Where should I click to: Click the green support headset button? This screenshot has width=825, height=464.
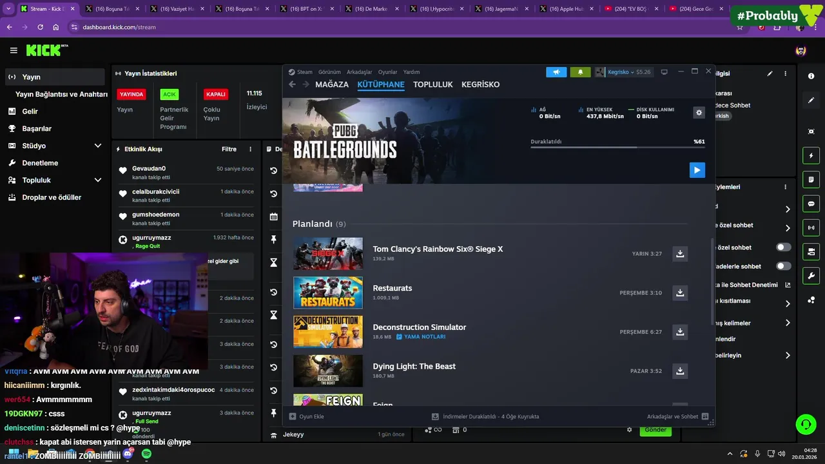click(806, 424)
